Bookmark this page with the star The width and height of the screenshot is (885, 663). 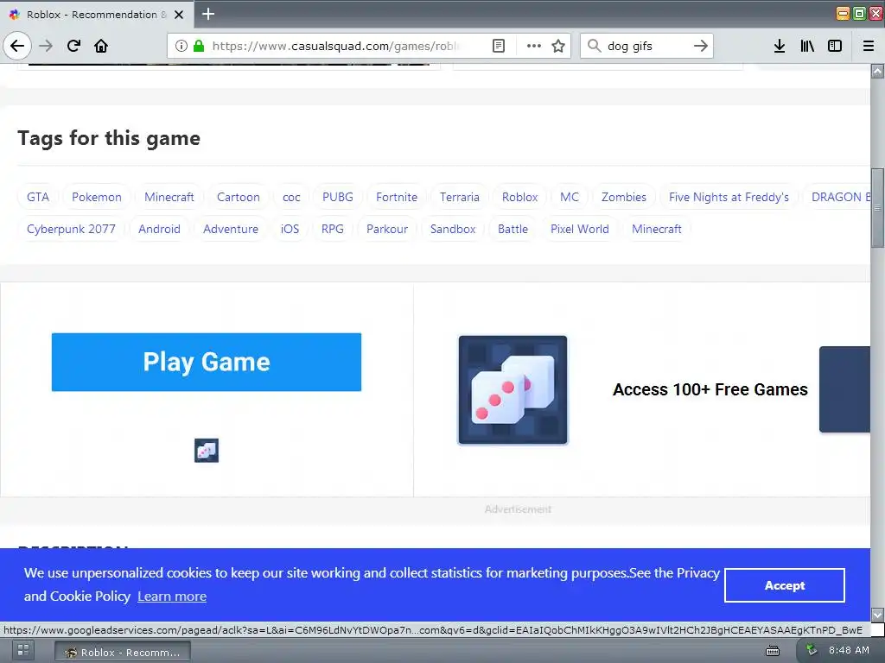coord(558,46)
